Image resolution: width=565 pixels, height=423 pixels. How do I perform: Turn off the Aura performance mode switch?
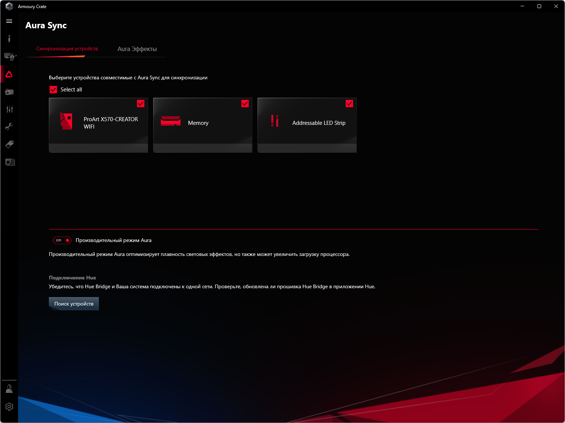pos(62,240)
